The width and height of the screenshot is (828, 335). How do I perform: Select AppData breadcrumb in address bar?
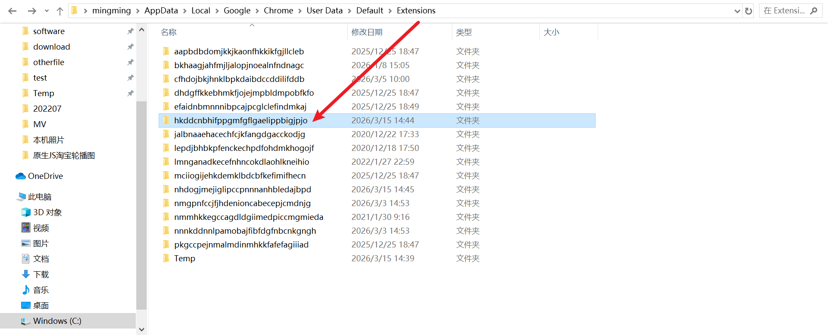click(161, 11)
